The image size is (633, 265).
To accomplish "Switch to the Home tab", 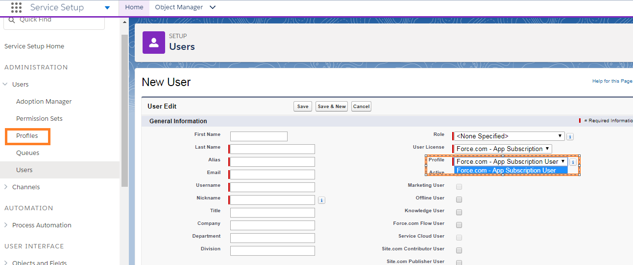I will 134,7.
